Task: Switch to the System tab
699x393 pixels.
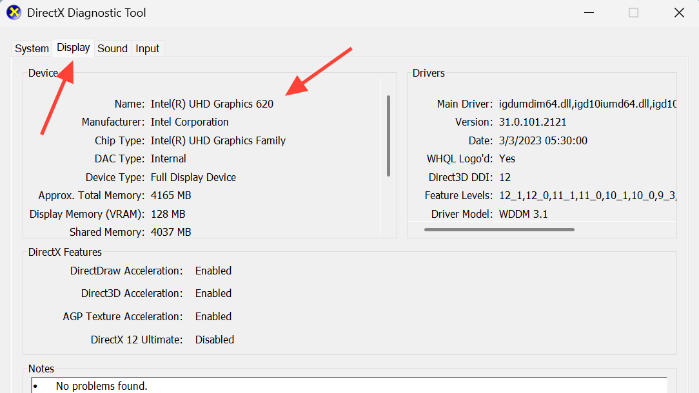Action: click(x=32, y=48)
